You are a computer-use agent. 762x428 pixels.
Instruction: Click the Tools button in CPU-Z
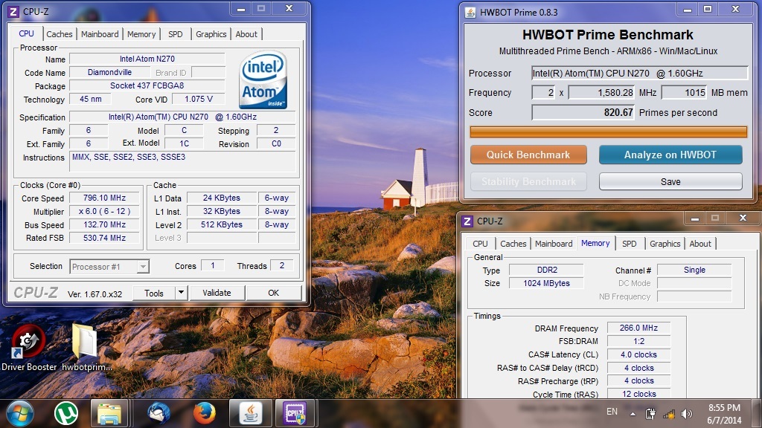point(154,293)
